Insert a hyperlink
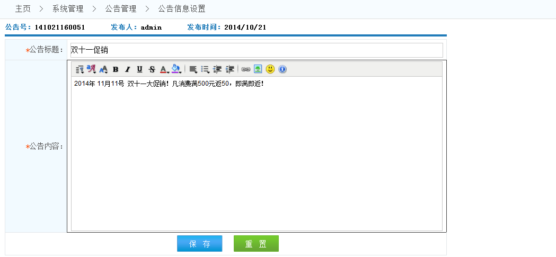556x257 pixels. [x=245, y=69]
